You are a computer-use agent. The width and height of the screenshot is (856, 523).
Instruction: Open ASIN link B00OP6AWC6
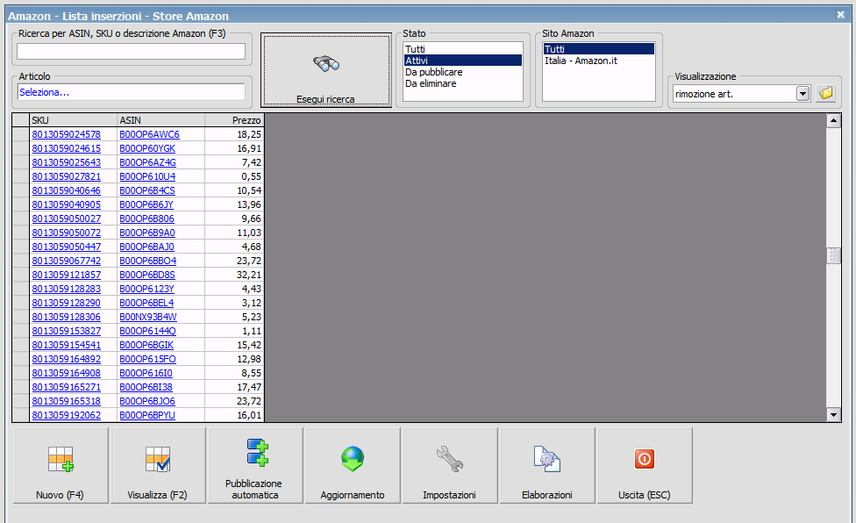(150, 134)
